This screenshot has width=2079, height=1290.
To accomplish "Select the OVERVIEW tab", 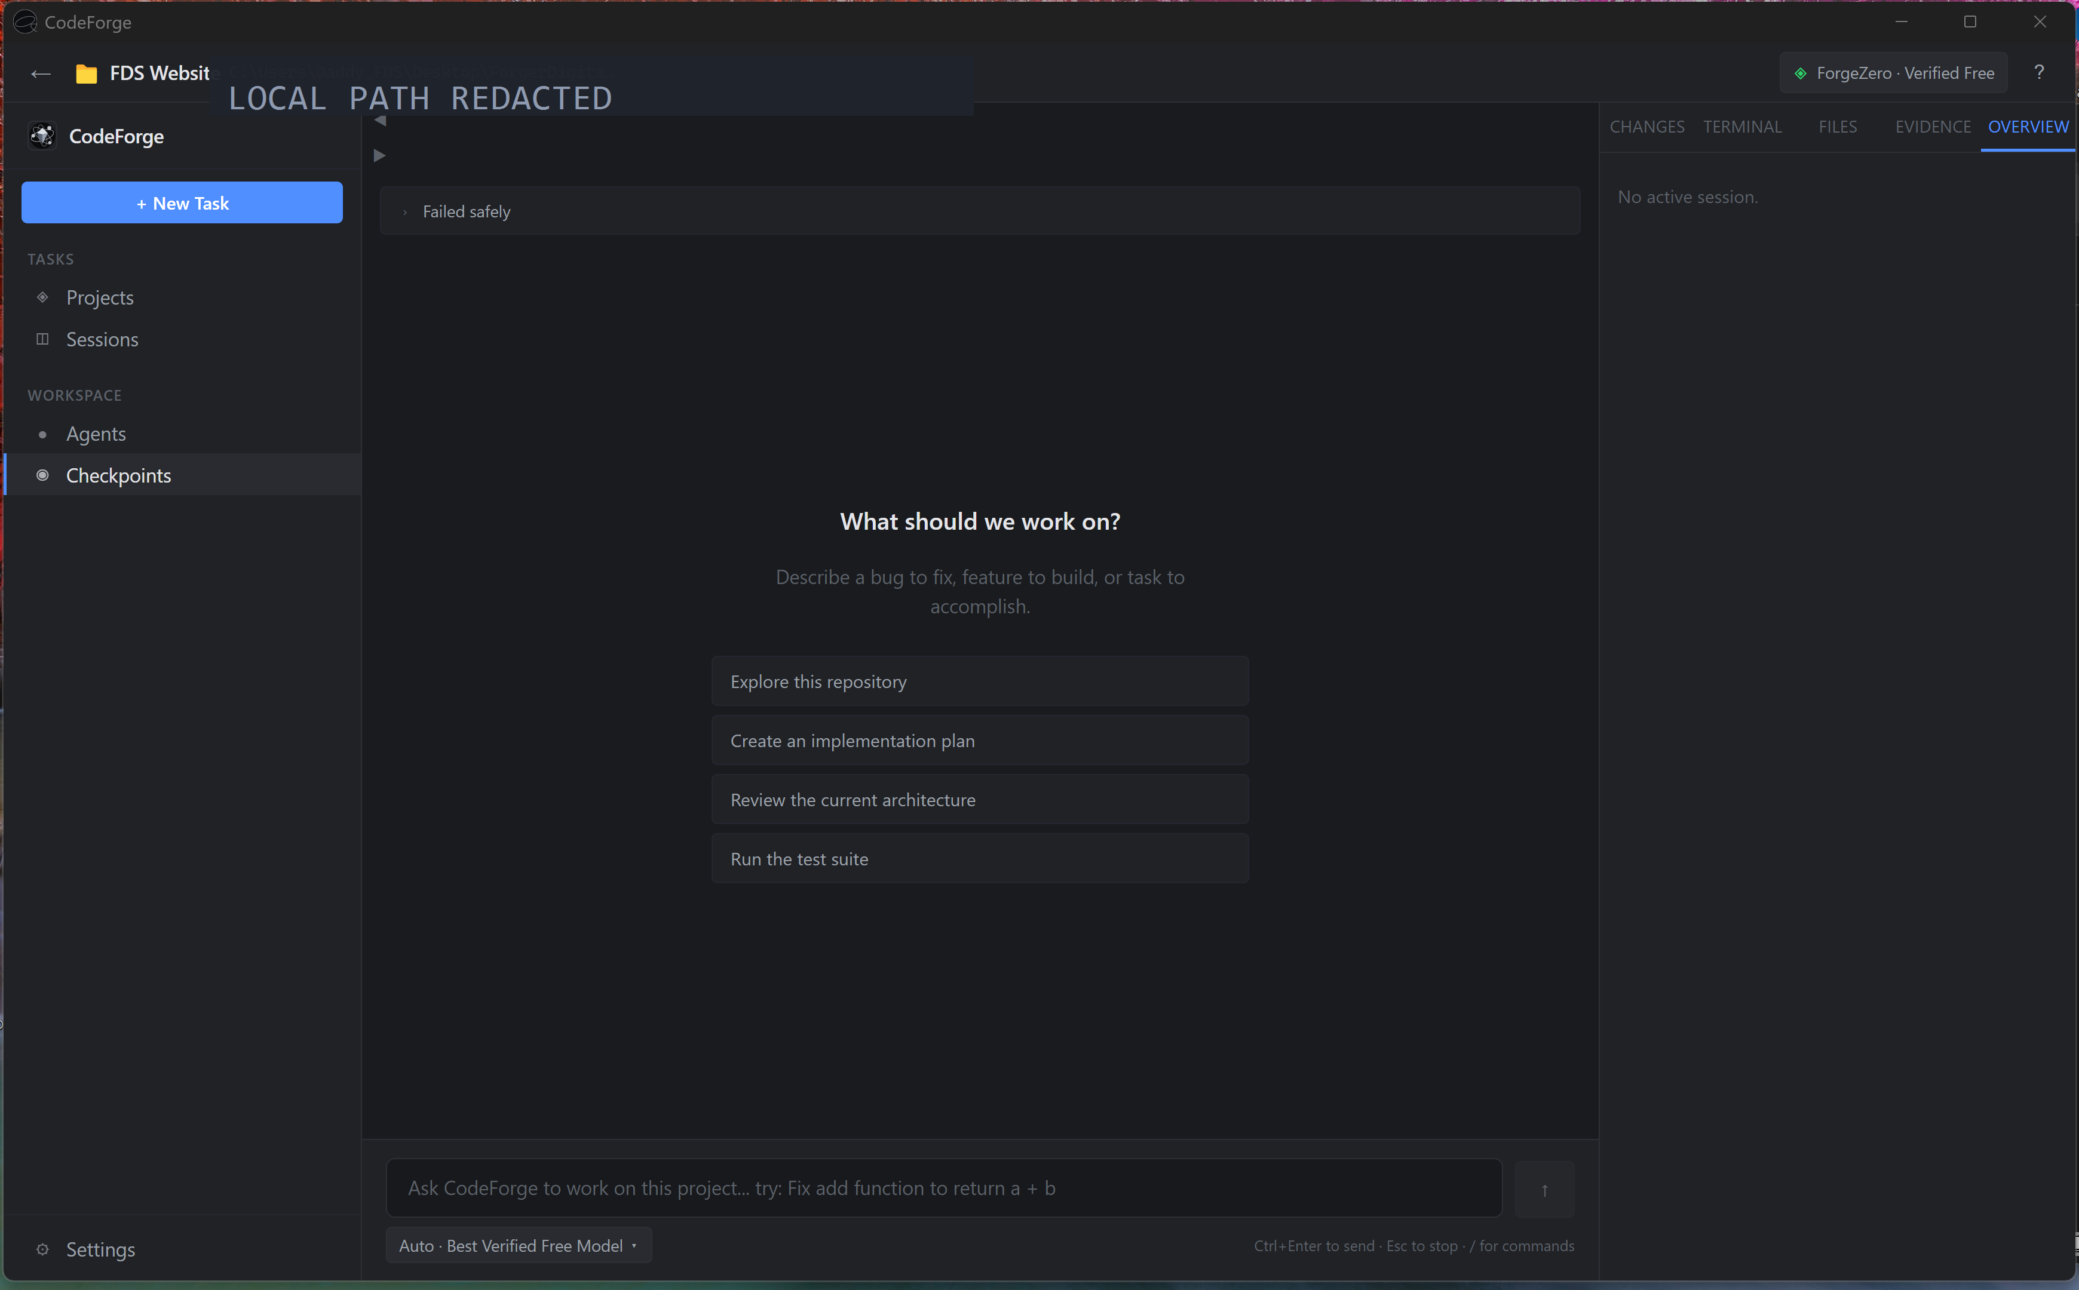I will [x=2028, y=126].
